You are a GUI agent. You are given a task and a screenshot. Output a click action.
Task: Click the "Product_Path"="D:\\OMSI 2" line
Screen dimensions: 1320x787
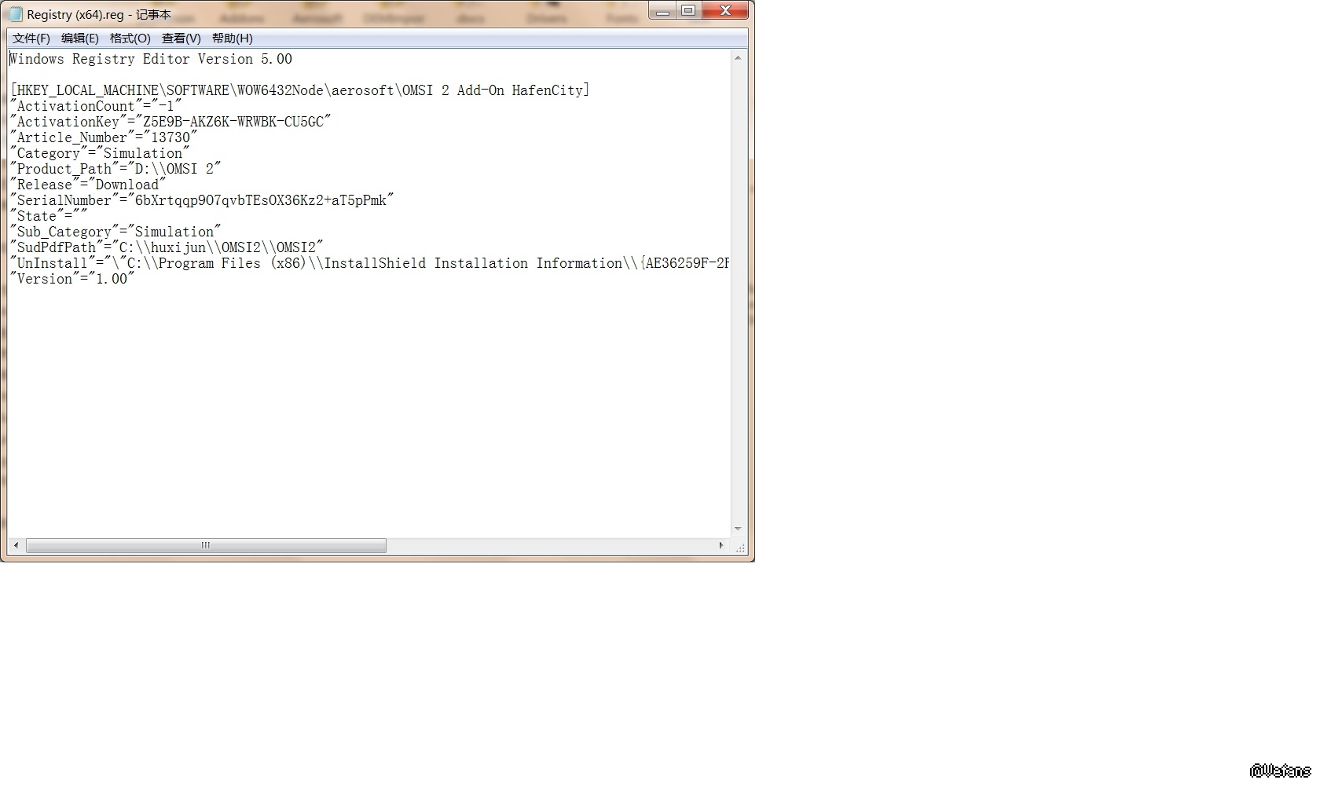[115, 169]
